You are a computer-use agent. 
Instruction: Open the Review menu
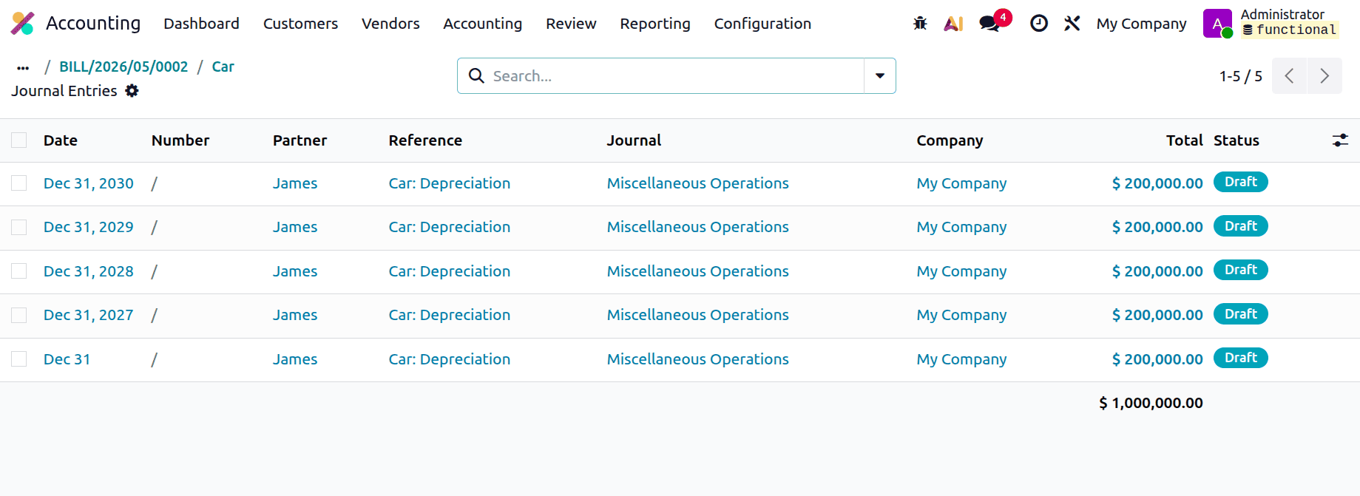(x=571, y=24)
